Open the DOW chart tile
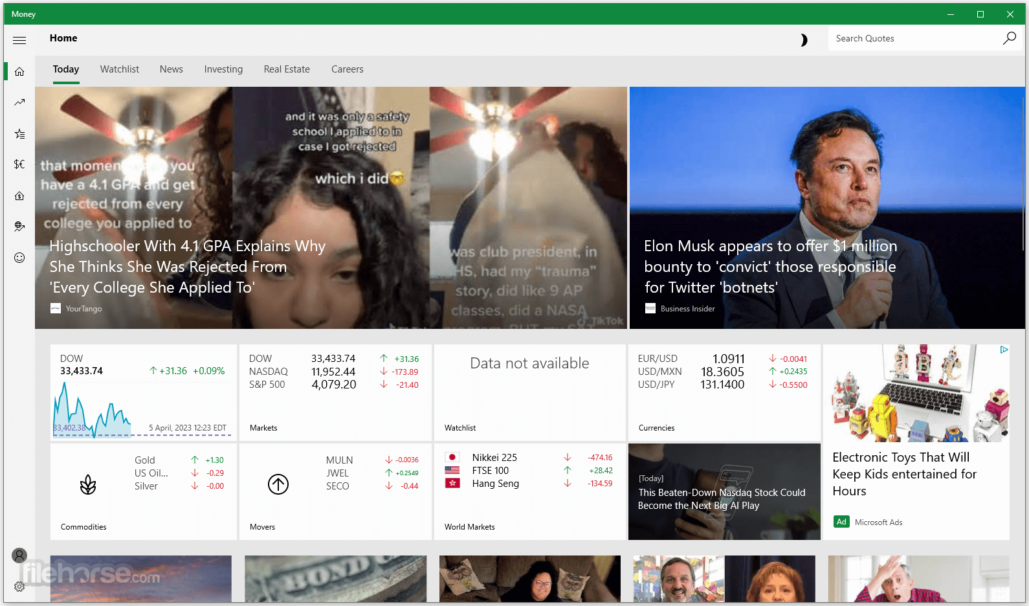This screenshot has width=1029, height=606. point(143,392)
